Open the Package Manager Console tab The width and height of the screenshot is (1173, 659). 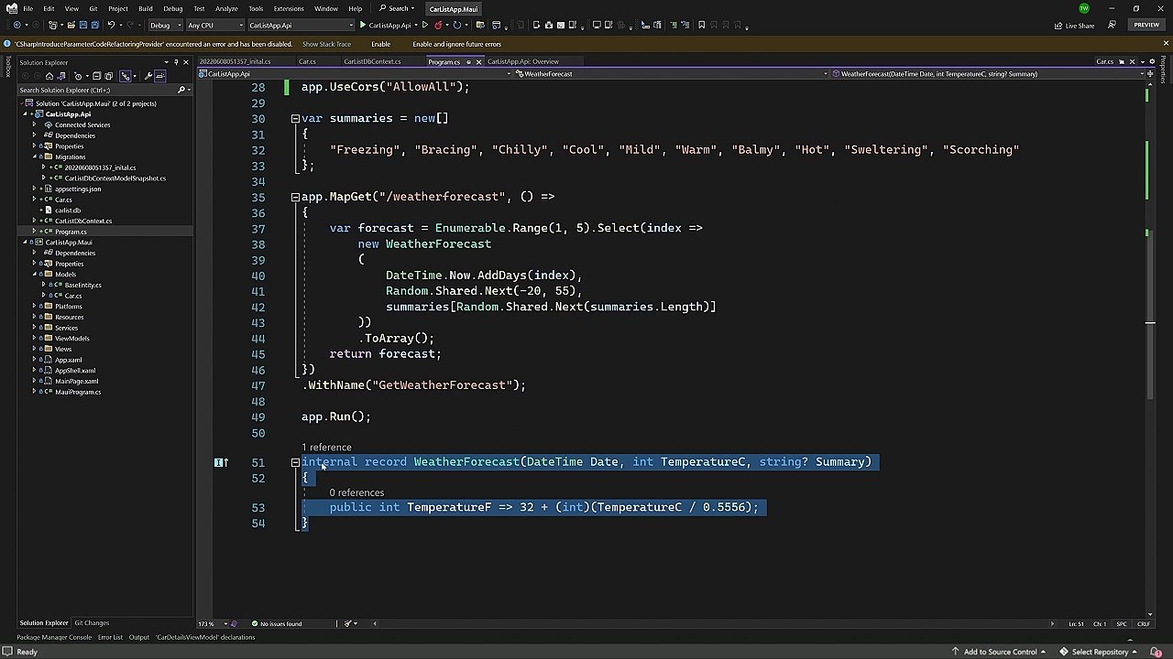[54, 637]
